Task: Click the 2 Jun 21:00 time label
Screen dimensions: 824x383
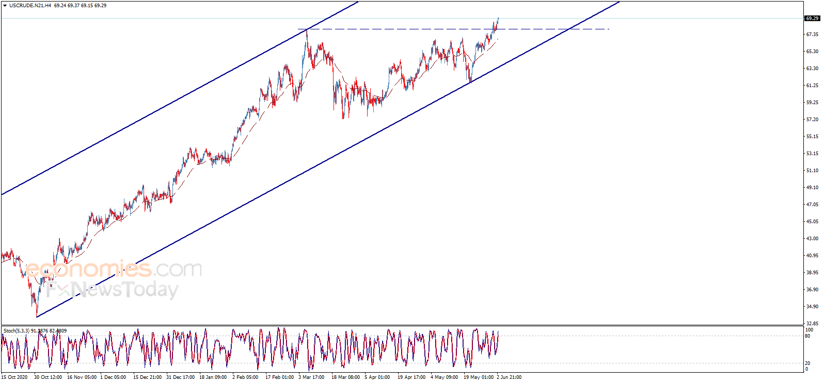Action: click(509, 377)
